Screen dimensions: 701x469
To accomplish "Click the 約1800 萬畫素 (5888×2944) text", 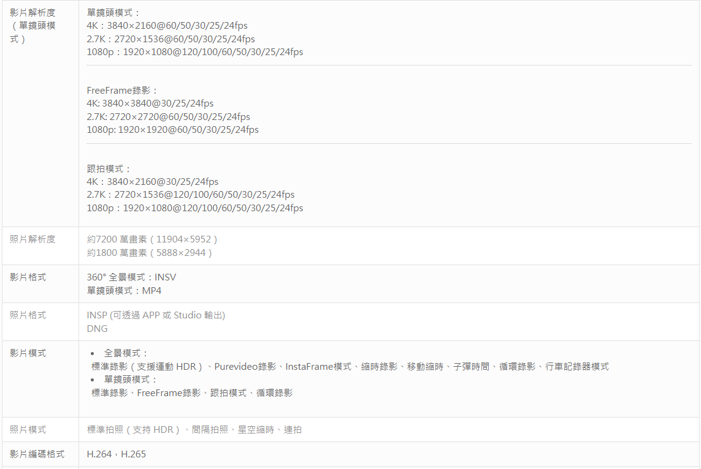I will [x=149, y=253].
